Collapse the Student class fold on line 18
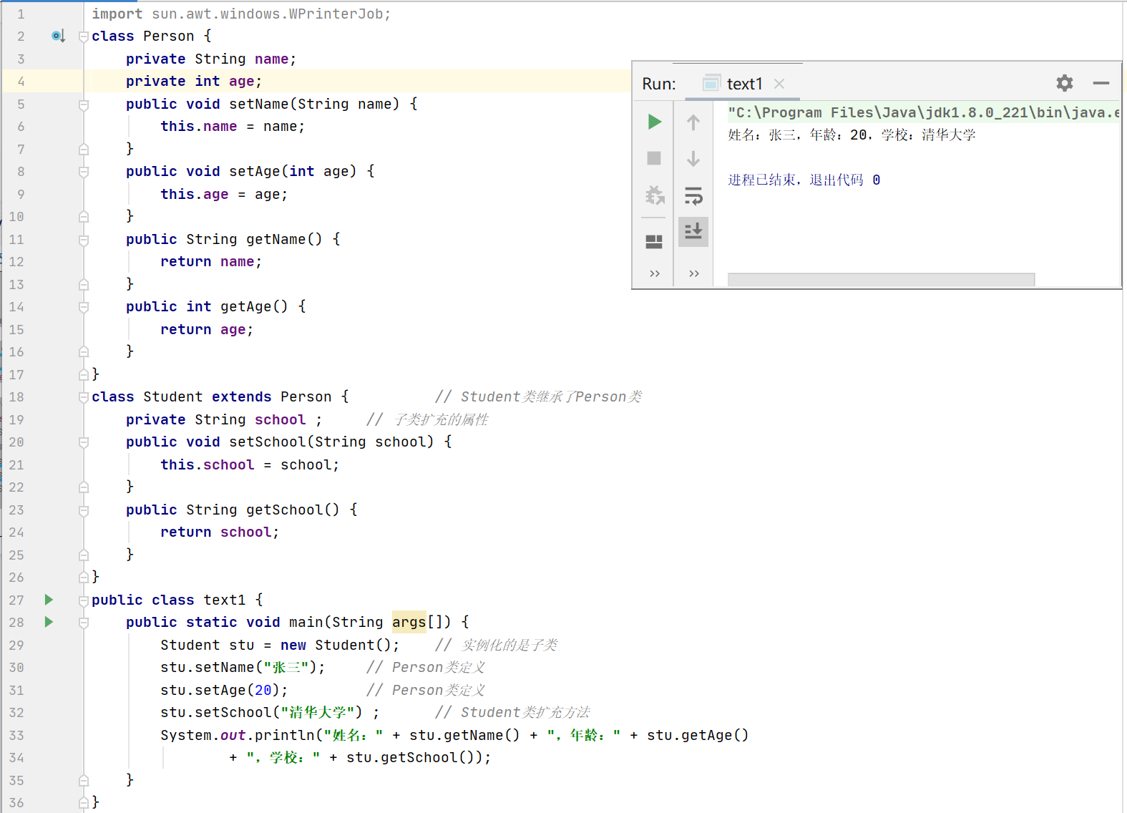1127x813 pixels. pos(84,397)
